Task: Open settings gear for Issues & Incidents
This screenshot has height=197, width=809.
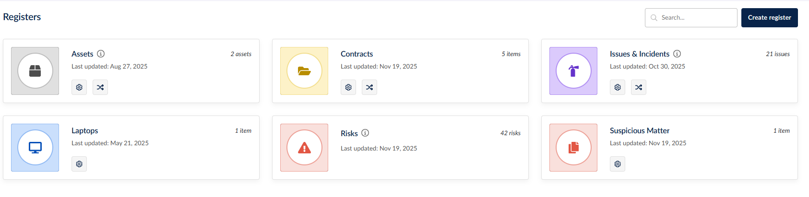Action: click(x=618, y=87)
